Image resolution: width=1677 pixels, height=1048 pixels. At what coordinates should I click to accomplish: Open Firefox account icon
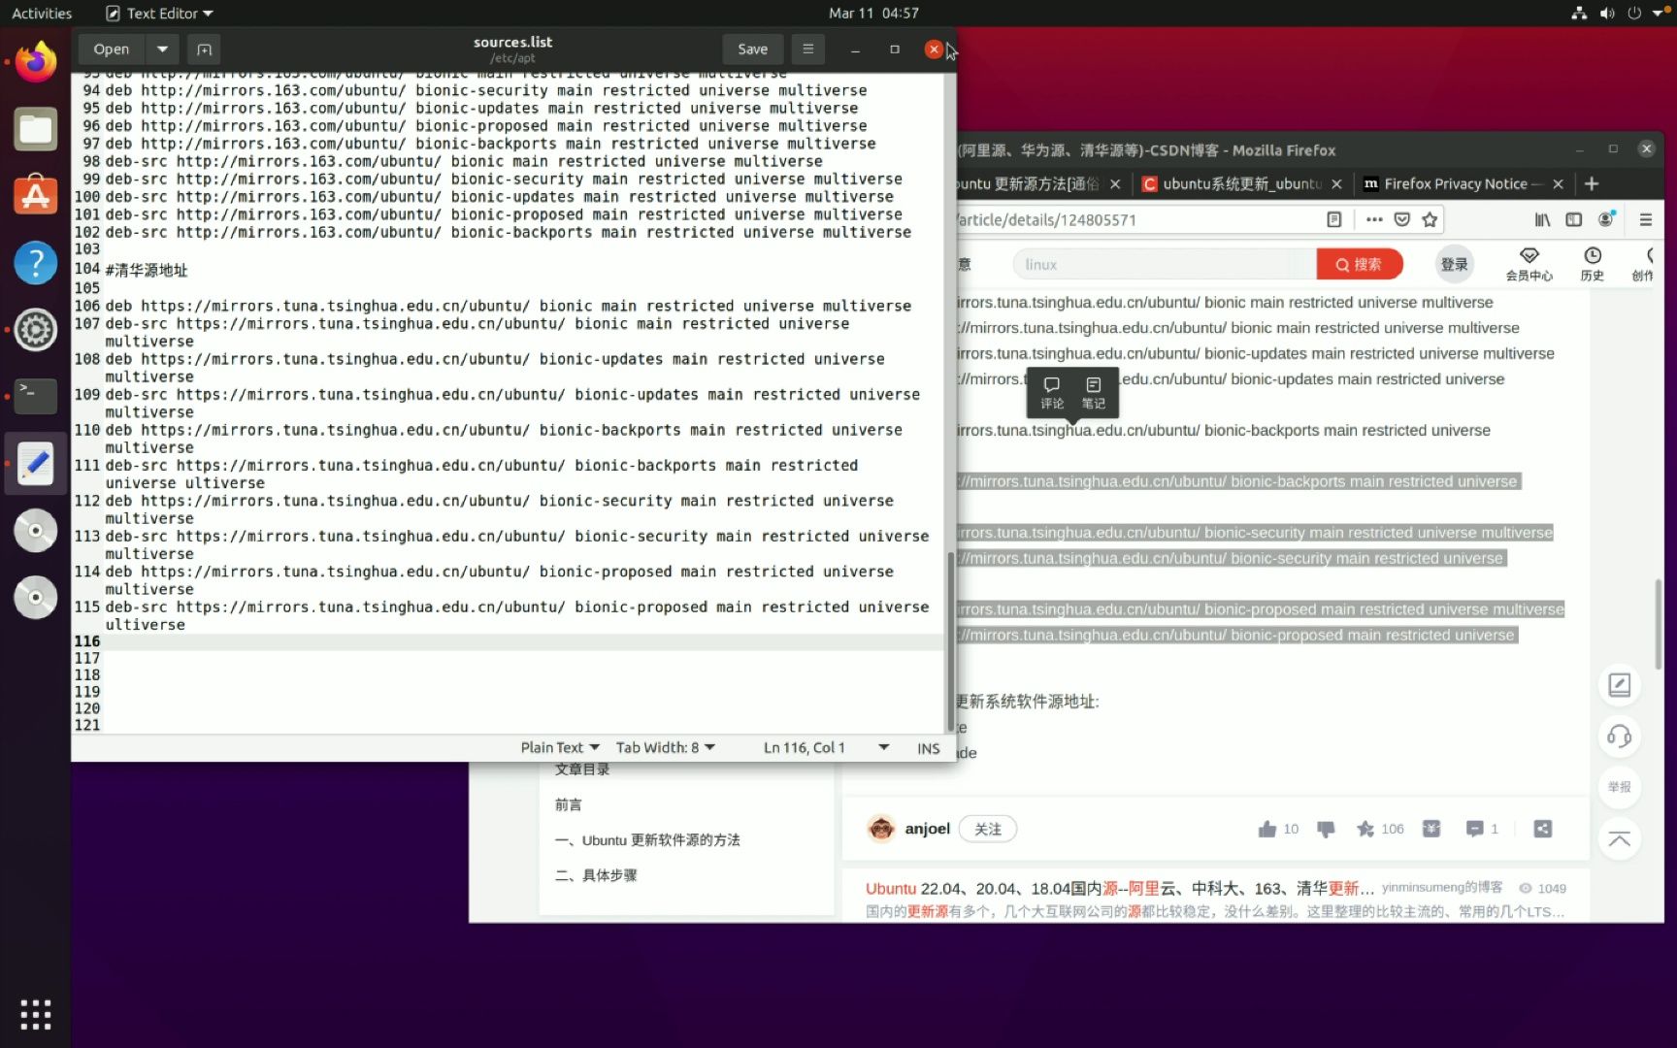point(1606,220)
